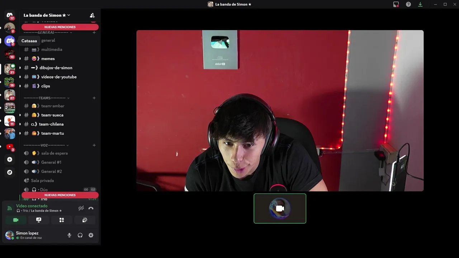
Task: Mute the microphone
Action: (x=69, y=235)
